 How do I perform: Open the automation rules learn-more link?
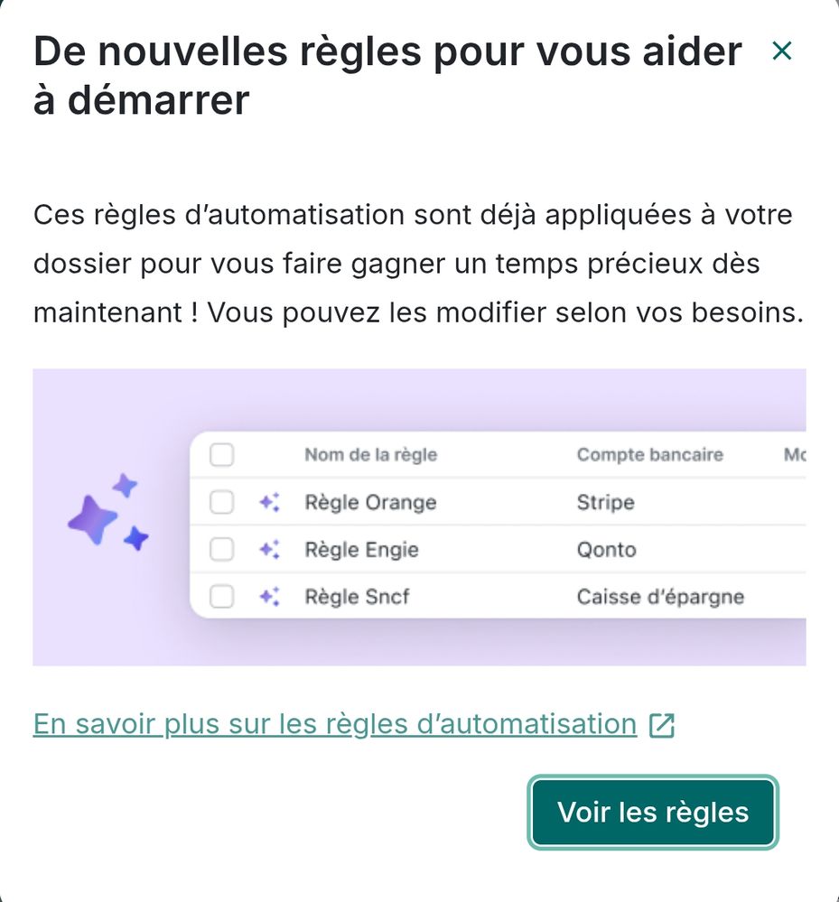(x=335, y=724)
